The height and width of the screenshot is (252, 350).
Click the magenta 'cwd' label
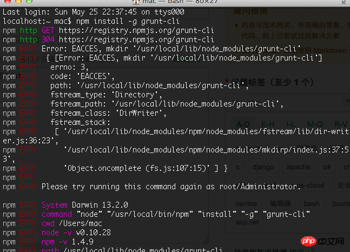tap(48, 223)
